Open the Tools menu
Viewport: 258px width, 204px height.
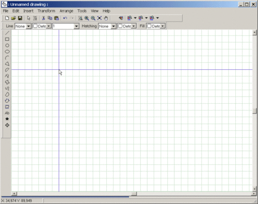click(82, 11)
